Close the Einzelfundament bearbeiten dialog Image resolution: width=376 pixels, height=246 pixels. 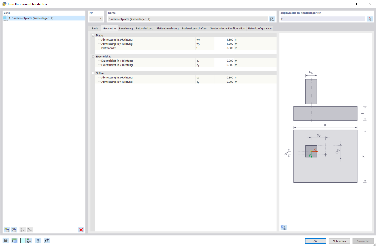click(370, 4)
